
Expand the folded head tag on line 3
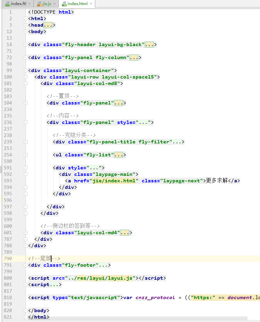pyautogui.click(x=26, y=25)
